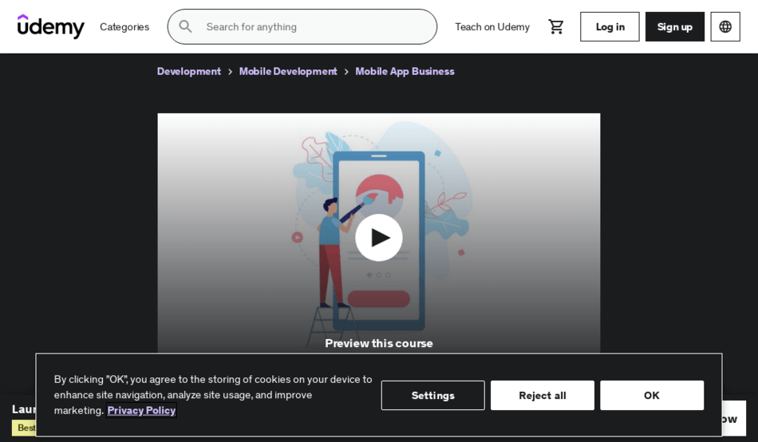Click the 'Preview this course' label
758x442 pixels.
(378, 343)
